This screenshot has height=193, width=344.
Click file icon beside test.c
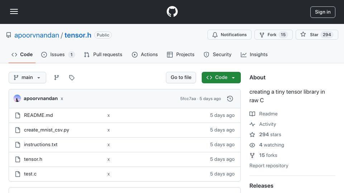(x=18, y=174)
